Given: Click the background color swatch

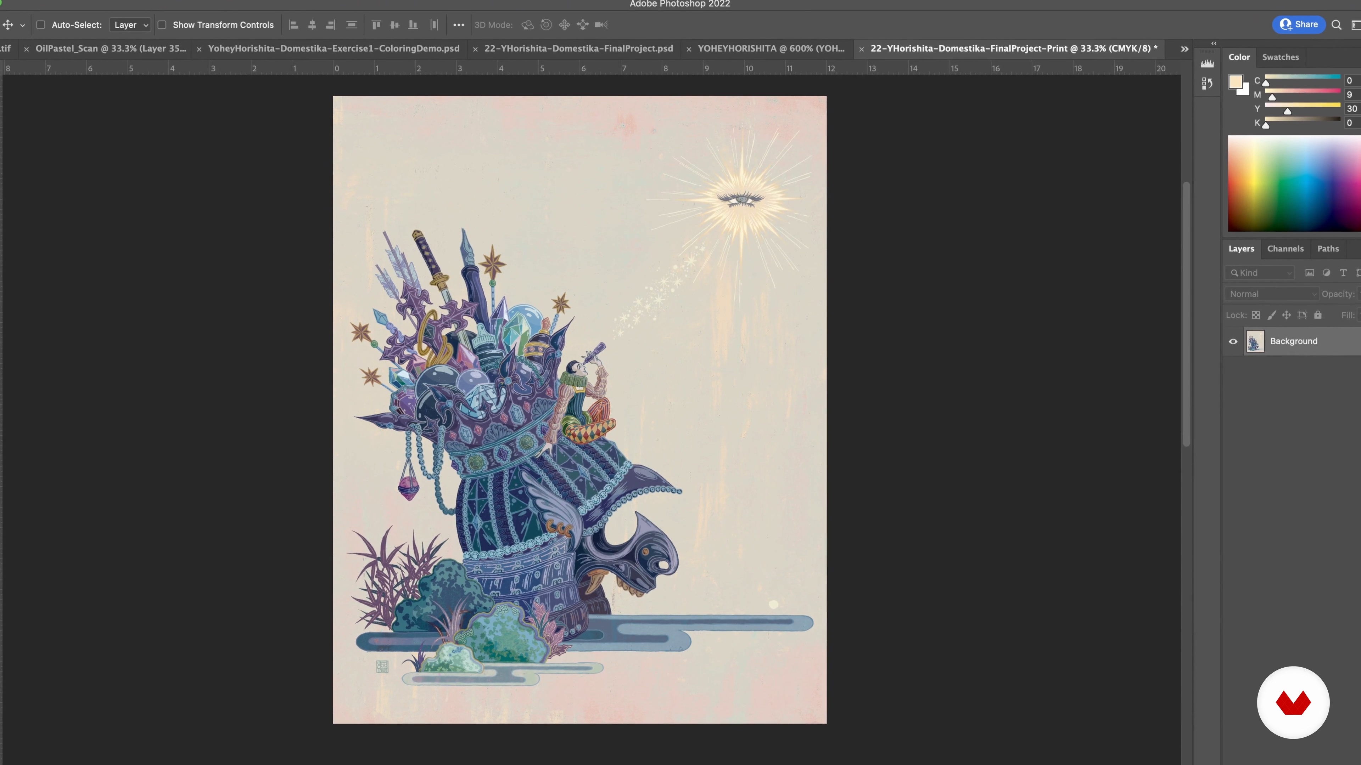Looking at the screenshot, I should pos(1245,91).
